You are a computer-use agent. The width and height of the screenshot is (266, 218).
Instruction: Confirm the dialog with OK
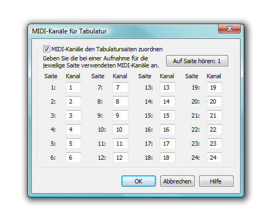(x=139, y=181)
